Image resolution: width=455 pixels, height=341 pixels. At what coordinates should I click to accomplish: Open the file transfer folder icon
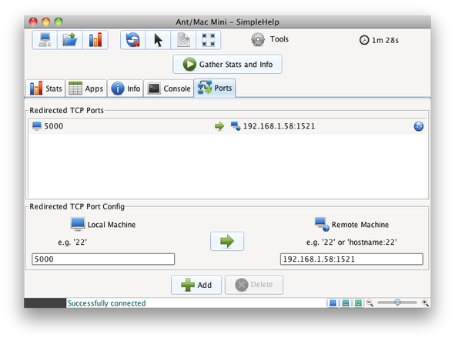coord(70,40)
